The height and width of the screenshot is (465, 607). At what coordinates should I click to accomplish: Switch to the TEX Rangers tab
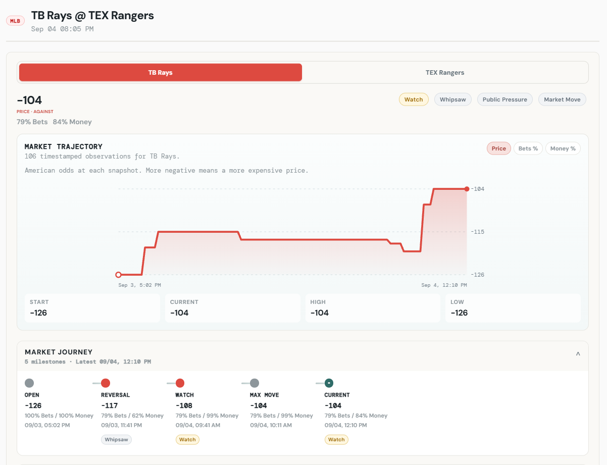[x=445, y=72]
